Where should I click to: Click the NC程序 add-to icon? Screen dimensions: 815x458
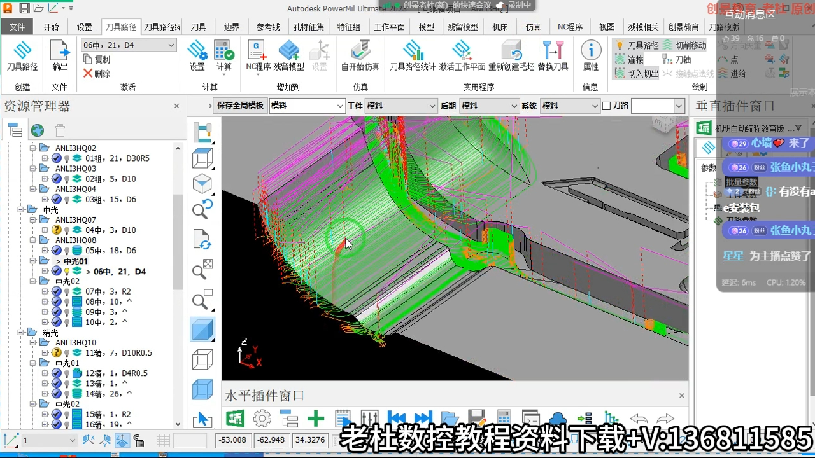258,51
